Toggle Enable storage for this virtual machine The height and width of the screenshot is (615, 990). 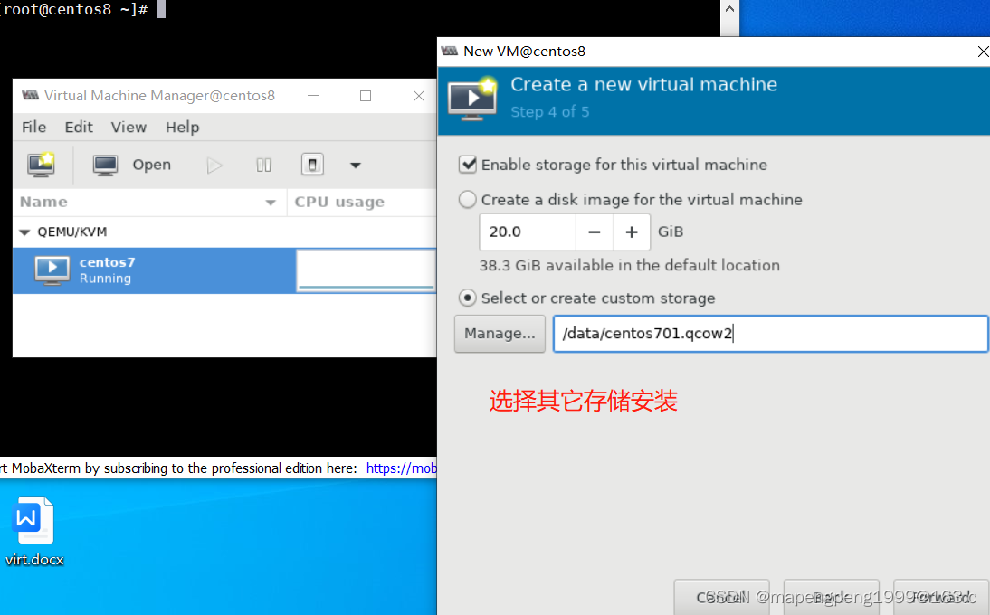[x=468, y=165]
